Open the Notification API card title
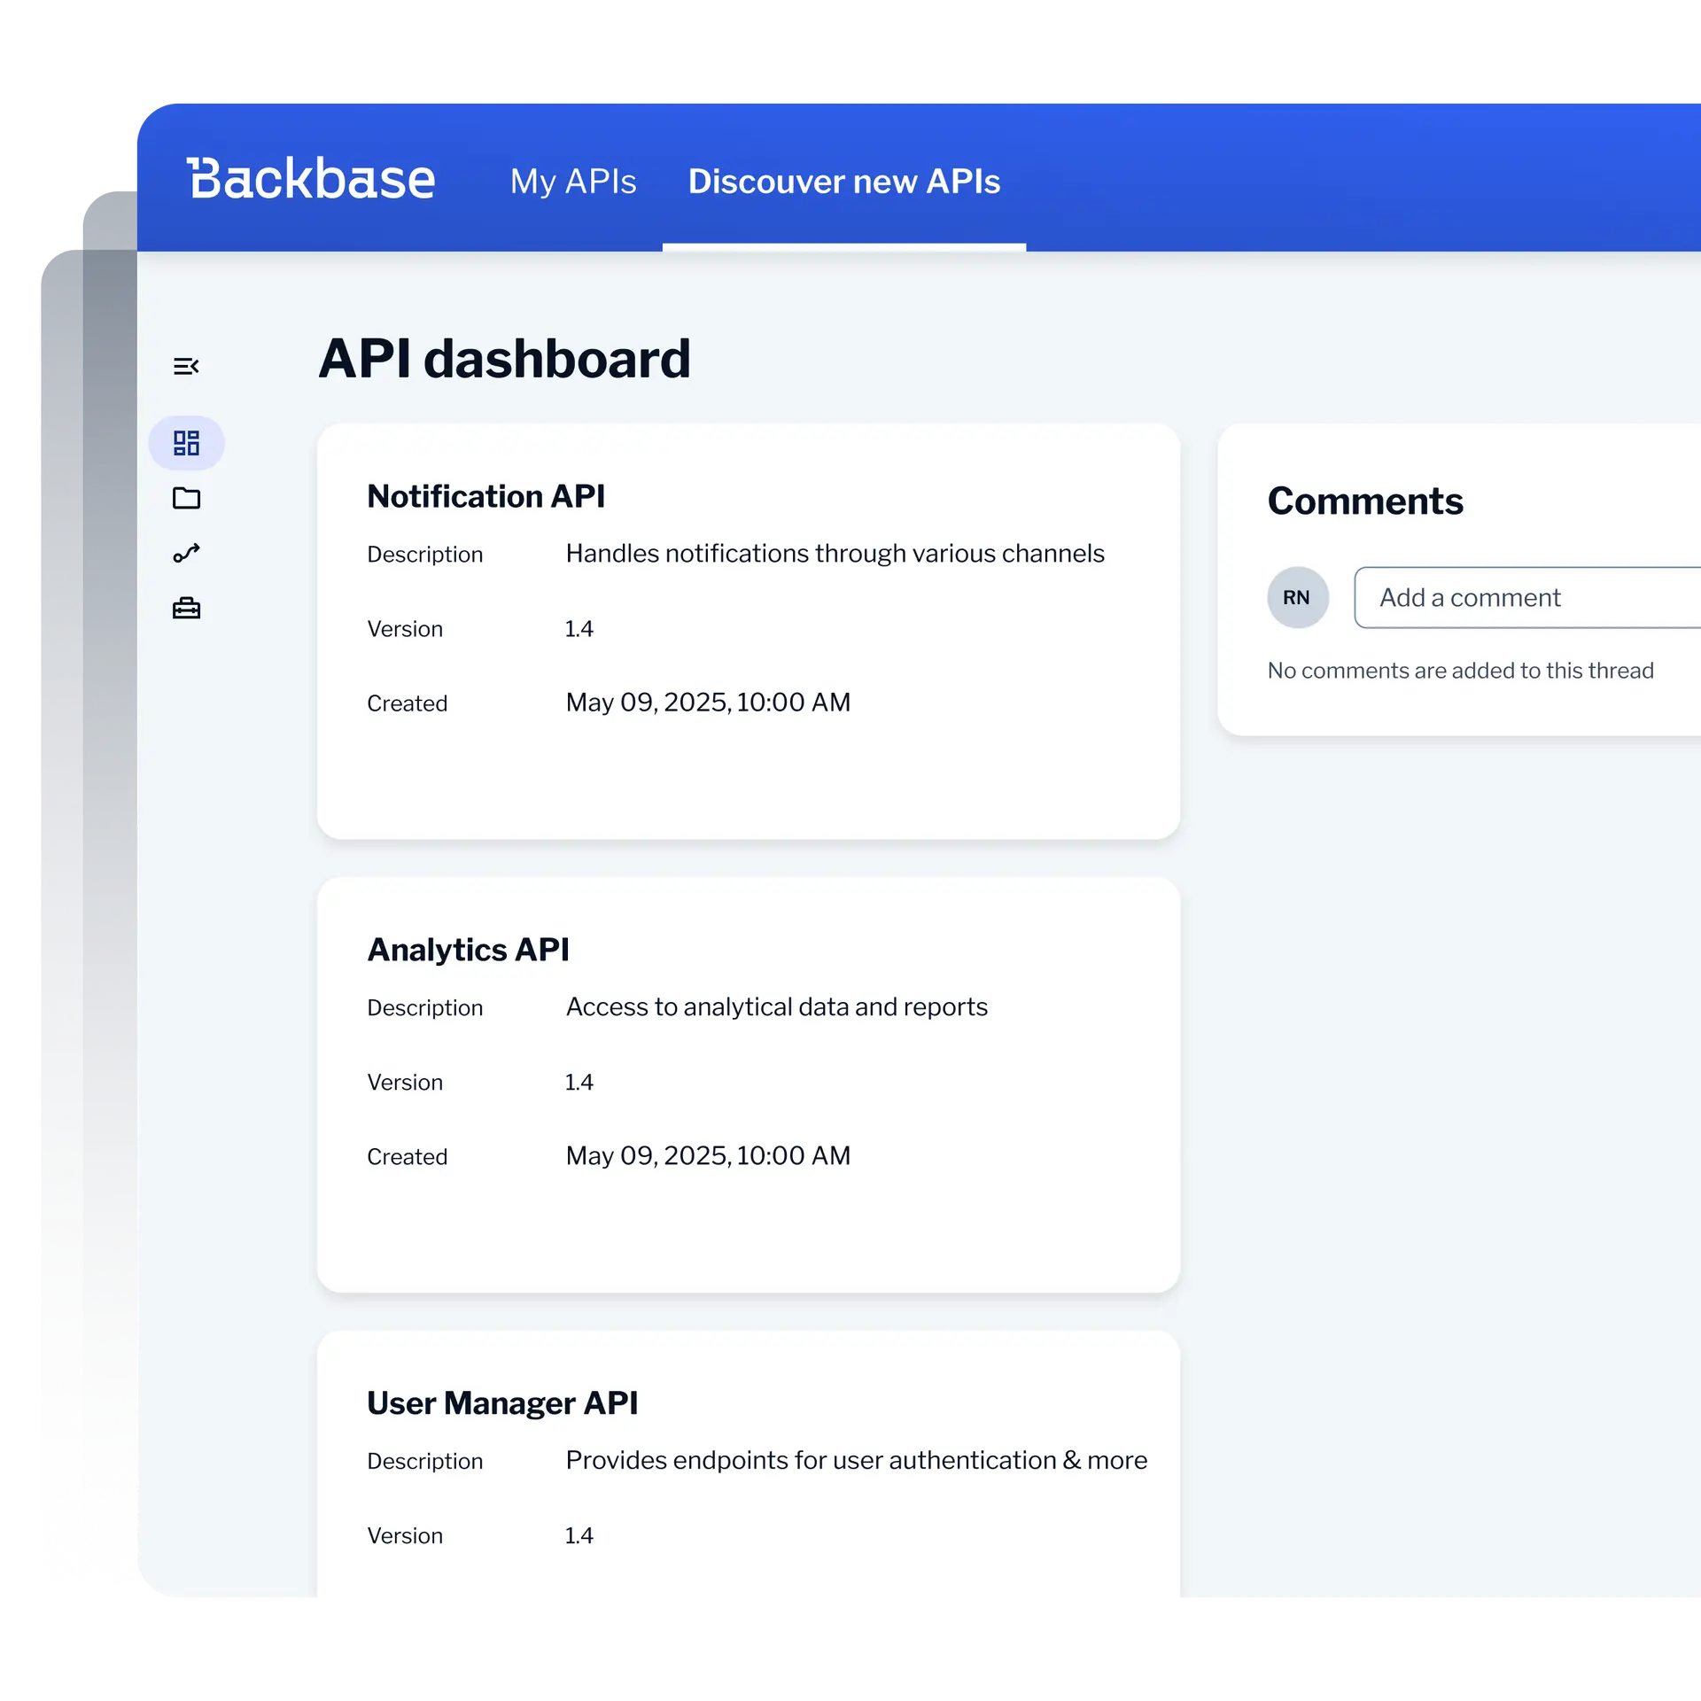Viewport: 1701px width, 1701px height. [485, 496]
